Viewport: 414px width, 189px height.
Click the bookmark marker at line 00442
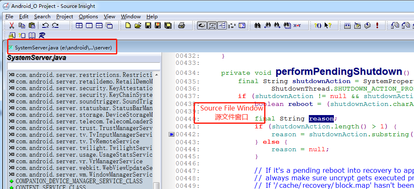click(172, 134)
